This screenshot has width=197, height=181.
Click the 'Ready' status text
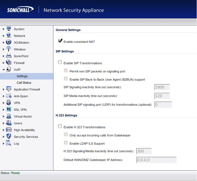click(16, 173)
